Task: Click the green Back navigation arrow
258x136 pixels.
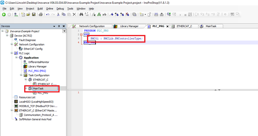Action: click(x=4, y=14)
